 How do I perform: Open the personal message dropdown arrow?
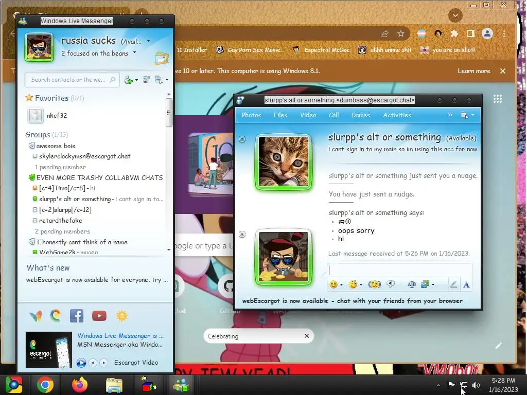coord(134,52)
